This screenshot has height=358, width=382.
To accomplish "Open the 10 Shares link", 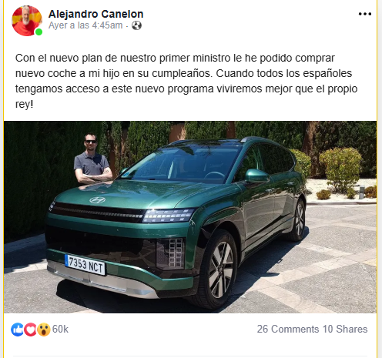I will coord(345,329).
